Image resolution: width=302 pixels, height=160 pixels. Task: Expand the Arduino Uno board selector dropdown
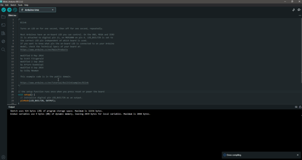pyautogui.click(x=37, y=10)
